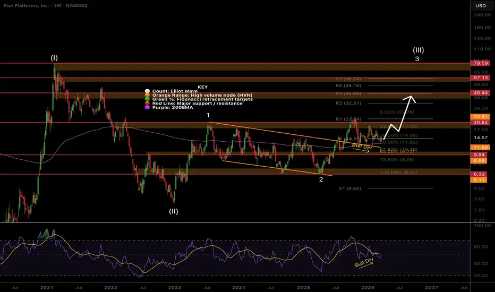The width and height of the screenshot is (495, 292).
Task: Select the R5 (56.24) pivot label
Action: [x=348, y=79]
